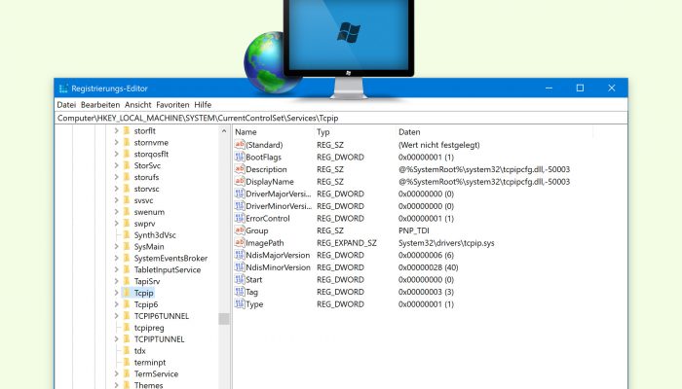Expand the TCPIP6TUNNEL tree node
Image resolution: width=682 pixels, height=389 pixels.
tap(116, 316)
